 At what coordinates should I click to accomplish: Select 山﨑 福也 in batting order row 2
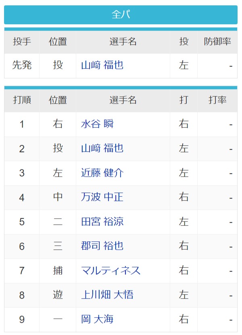[102, 149]
